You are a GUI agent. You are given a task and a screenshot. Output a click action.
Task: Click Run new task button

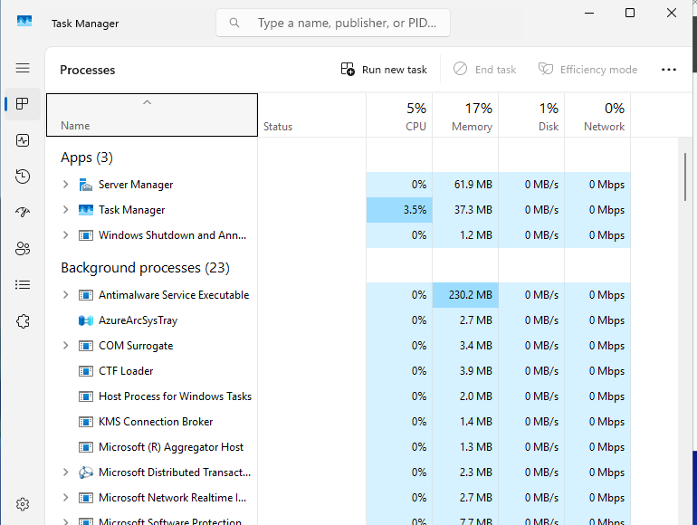click(384, 70)
